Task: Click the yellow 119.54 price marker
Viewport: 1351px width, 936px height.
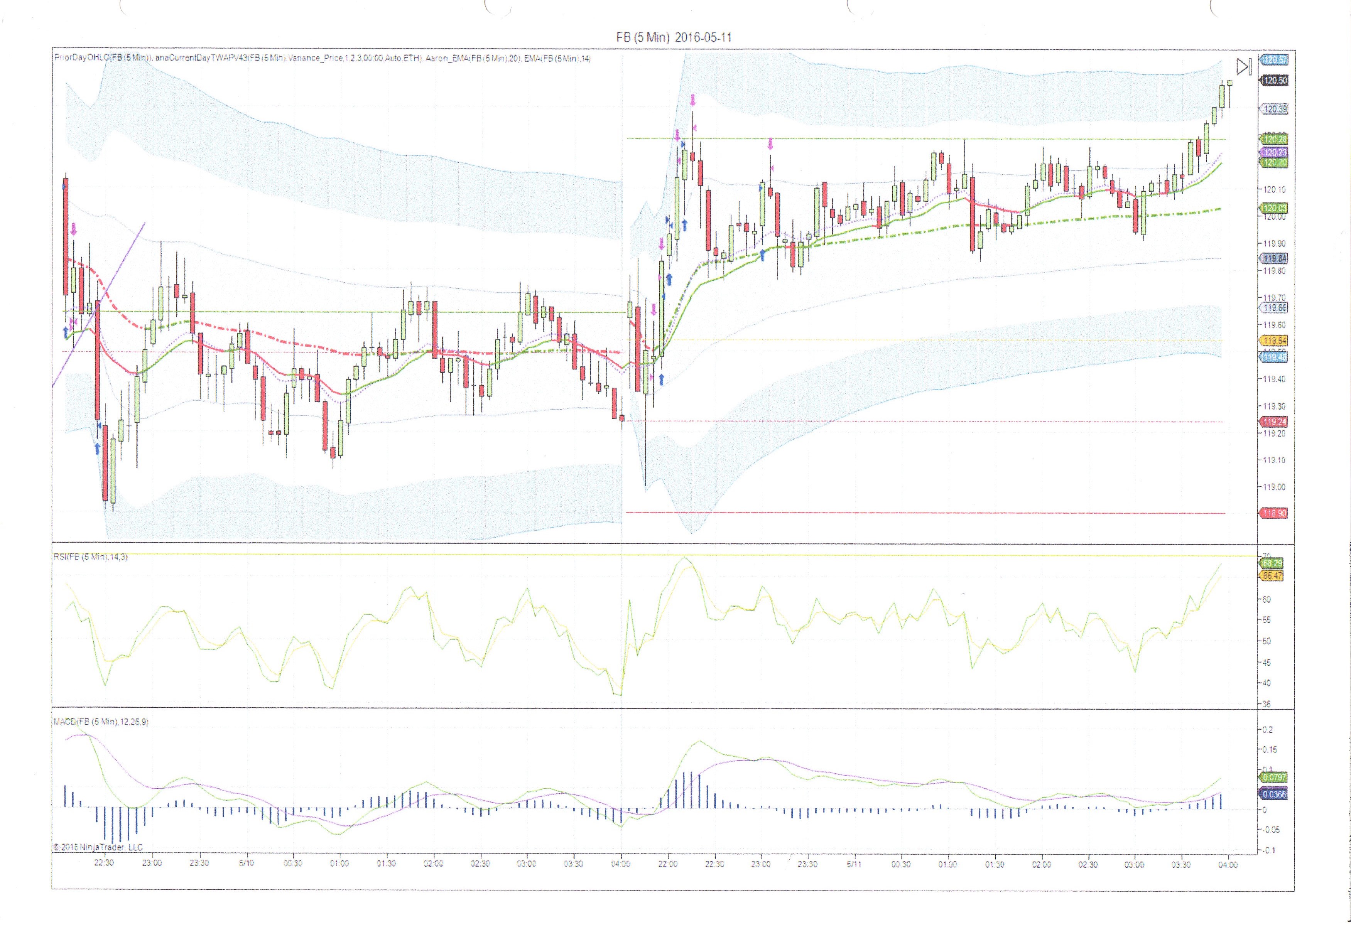Action: 1274,341
